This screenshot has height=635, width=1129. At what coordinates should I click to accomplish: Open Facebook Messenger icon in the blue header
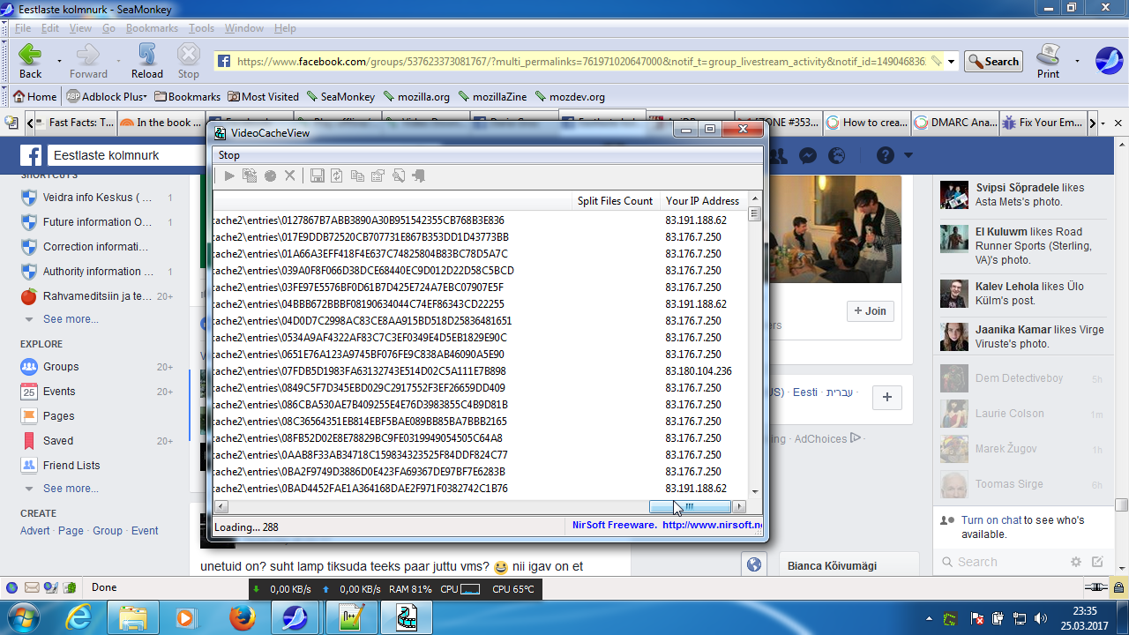point(807,156)
